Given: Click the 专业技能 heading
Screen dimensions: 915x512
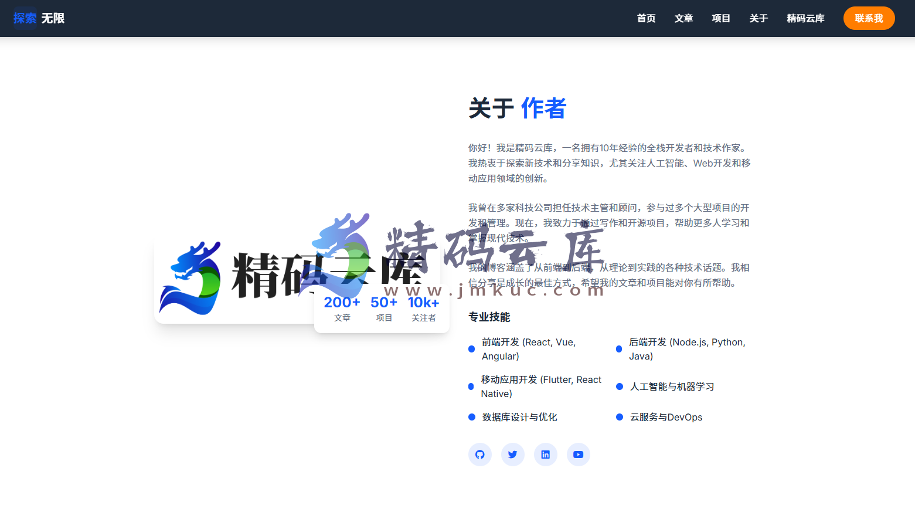Looking at the screenshot, I should coord(489,317).
